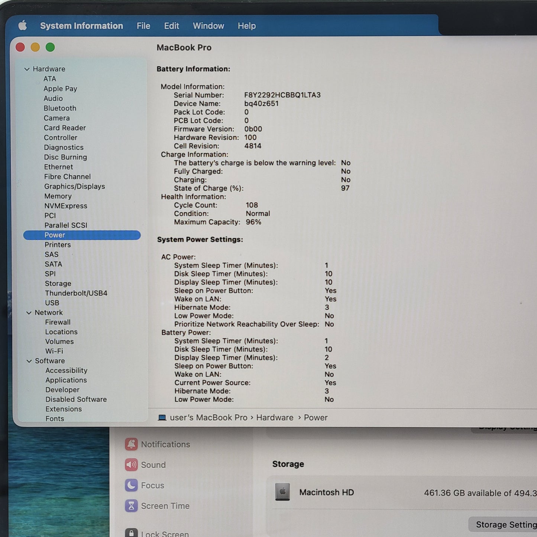This screenshot has height=537, width=537.
Task: Select Parallel SCSI in the sidebar
Action: [66, 225]
